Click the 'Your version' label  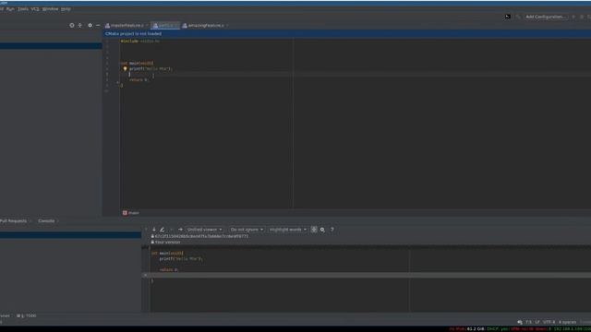(168, 243)
